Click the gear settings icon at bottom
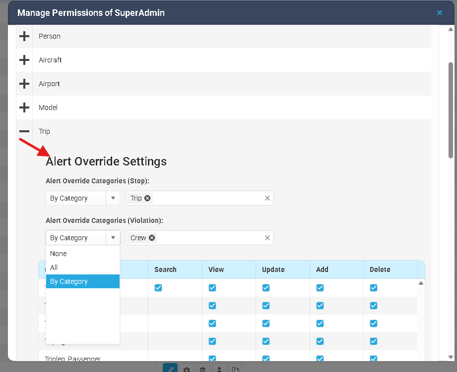 coord(186,369)
